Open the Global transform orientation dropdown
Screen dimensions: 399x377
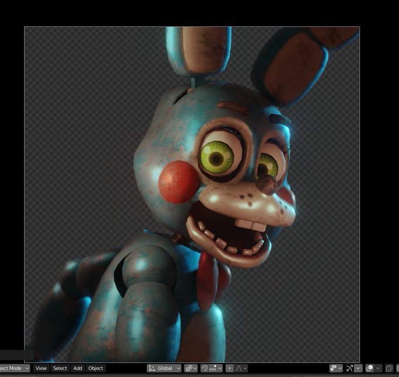tap(164, 368)
